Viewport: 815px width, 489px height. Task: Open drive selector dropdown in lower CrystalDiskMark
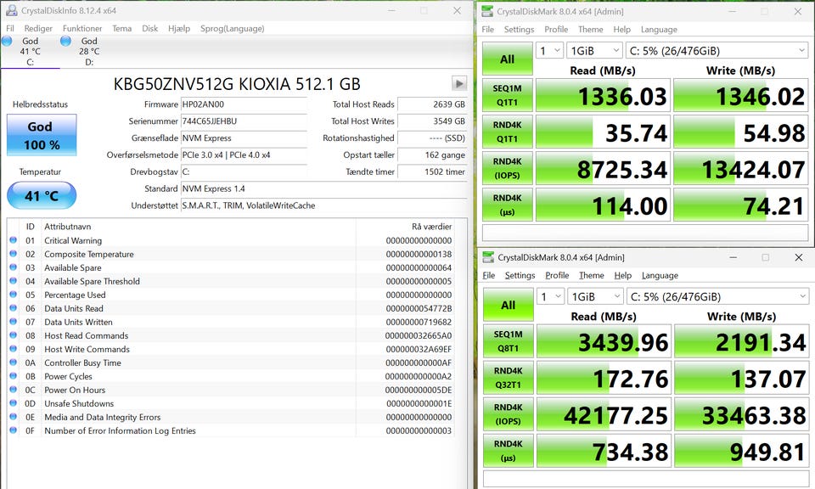coord(718,296)
